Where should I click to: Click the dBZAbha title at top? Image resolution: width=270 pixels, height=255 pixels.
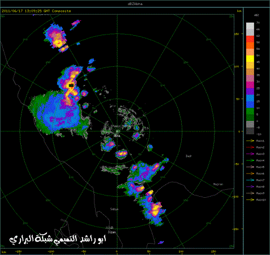tap(135, 4)
